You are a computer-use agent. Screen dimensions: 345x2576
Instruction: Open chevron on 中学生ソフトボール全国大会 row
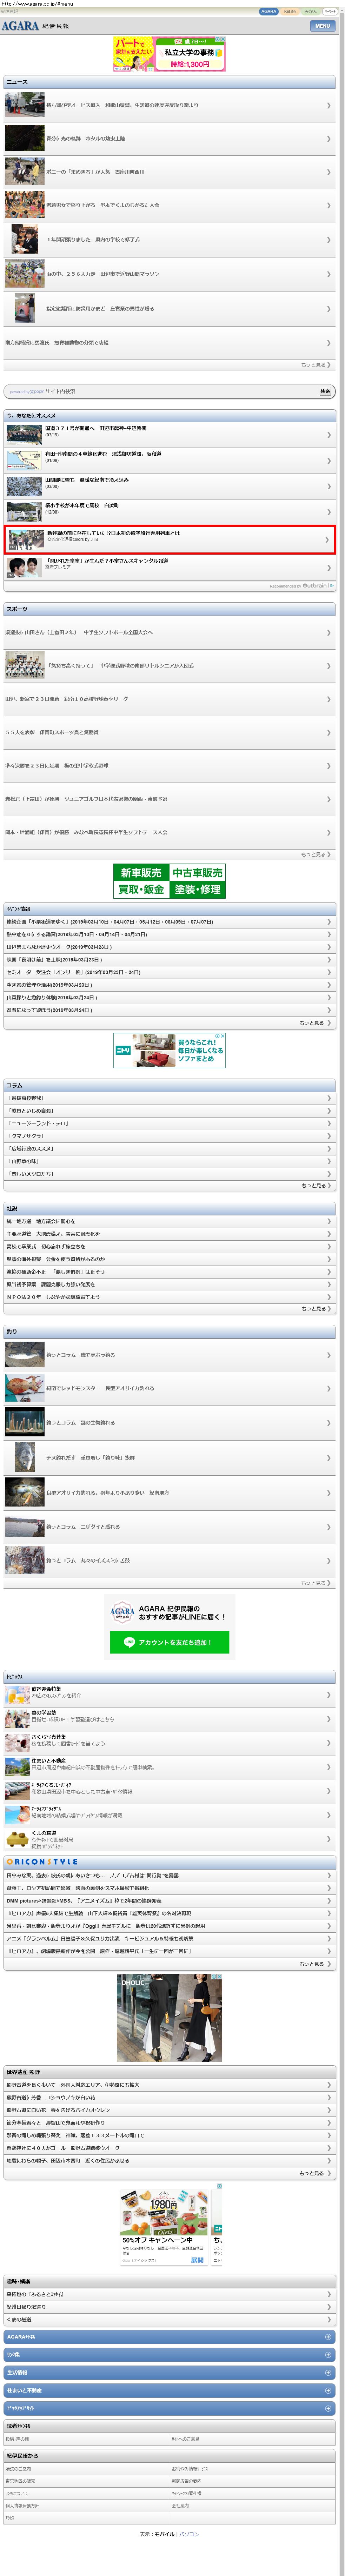click(328, 633)
